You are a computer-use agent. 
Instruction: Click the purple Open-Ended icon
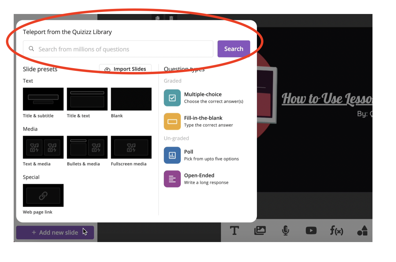click(x=172, y=179)
